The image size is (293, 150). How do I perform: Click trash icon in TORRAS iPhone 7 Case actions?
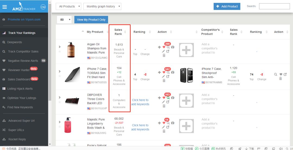(x=164, y=81)
